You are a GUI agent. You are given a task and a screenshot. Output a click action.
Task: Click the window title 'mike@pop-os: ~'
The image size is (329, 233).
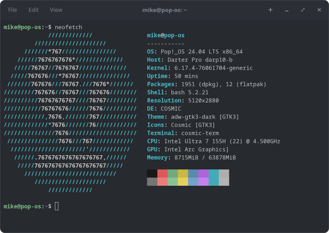(164, 10)
